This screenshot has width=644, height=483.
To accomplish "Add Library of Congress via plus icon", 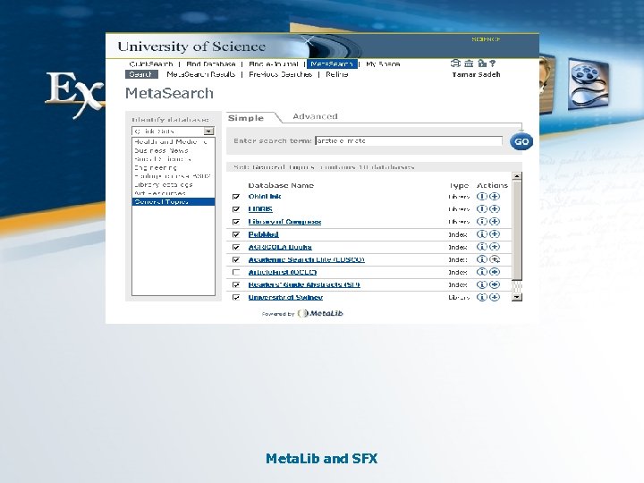I will pos(495,222).
